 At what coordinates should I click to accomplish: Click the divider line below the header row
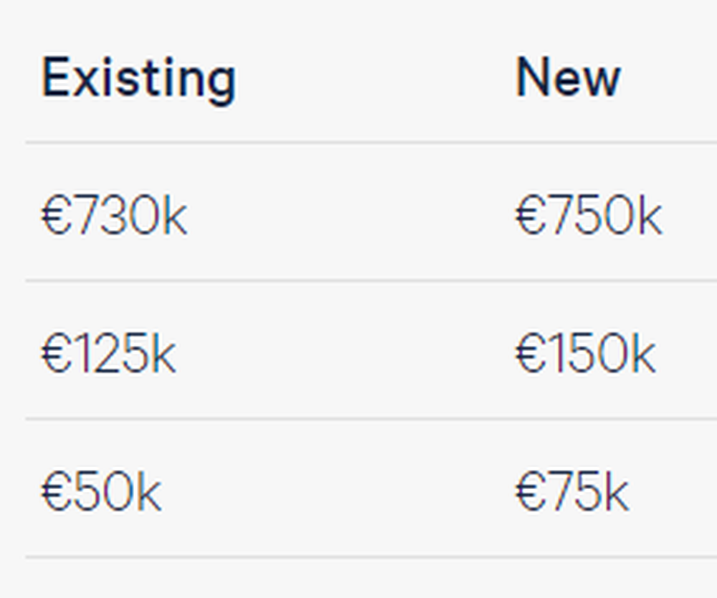[371, 143]
